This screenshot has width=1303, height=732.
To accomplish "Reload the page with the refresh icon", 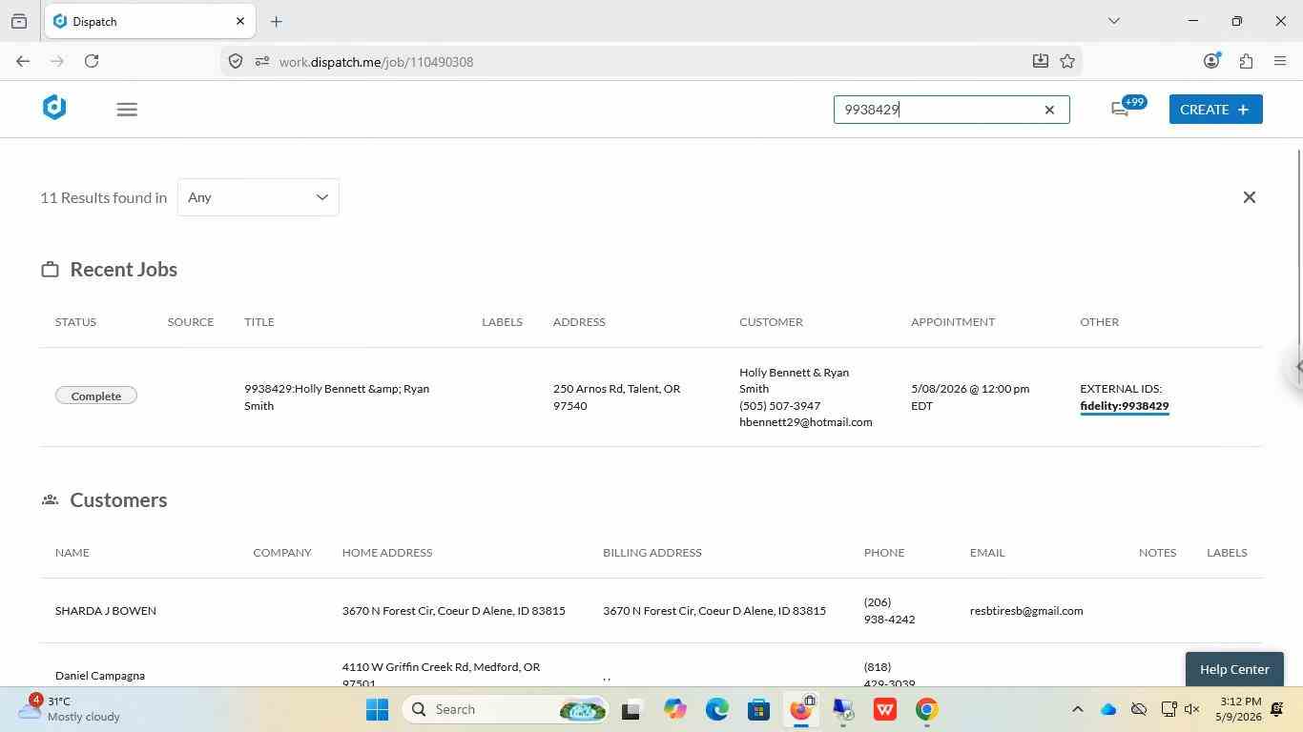I will tap(92, 61).
